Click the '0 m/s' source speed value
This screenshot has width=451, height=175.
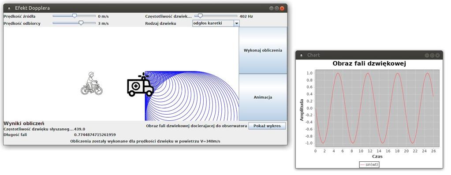[103, 16]
